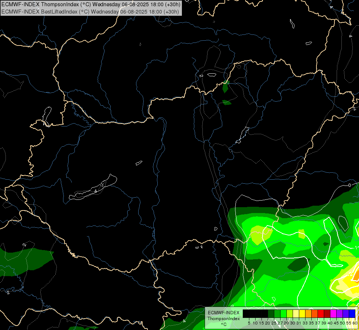
Task: Select the pale yellow legend swatch (30–31)
Action: (296, 314)
